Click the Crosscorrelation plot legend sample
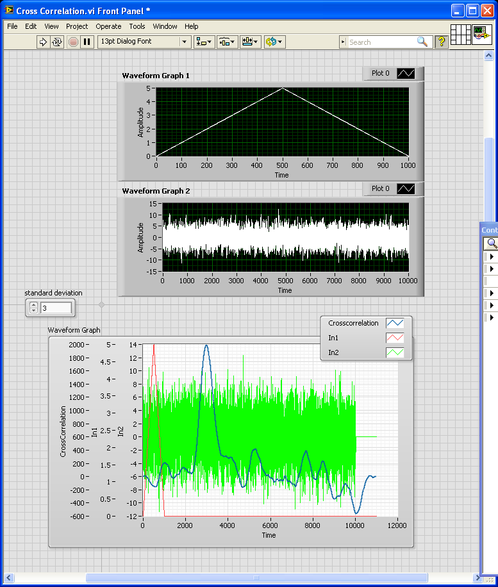 point(395,324)
